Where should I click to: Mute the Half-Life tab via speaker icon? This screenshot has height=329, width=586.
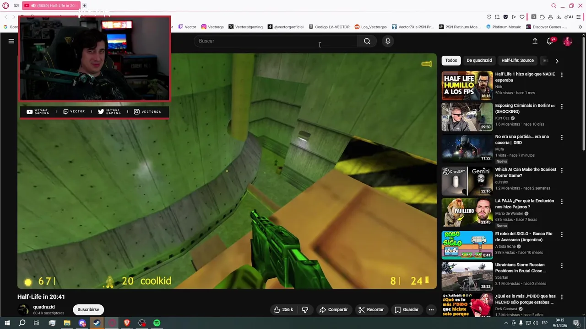click(33, 5)
